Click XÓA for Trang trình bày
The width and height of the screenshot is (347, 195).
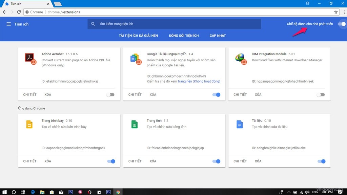point(48,161)
